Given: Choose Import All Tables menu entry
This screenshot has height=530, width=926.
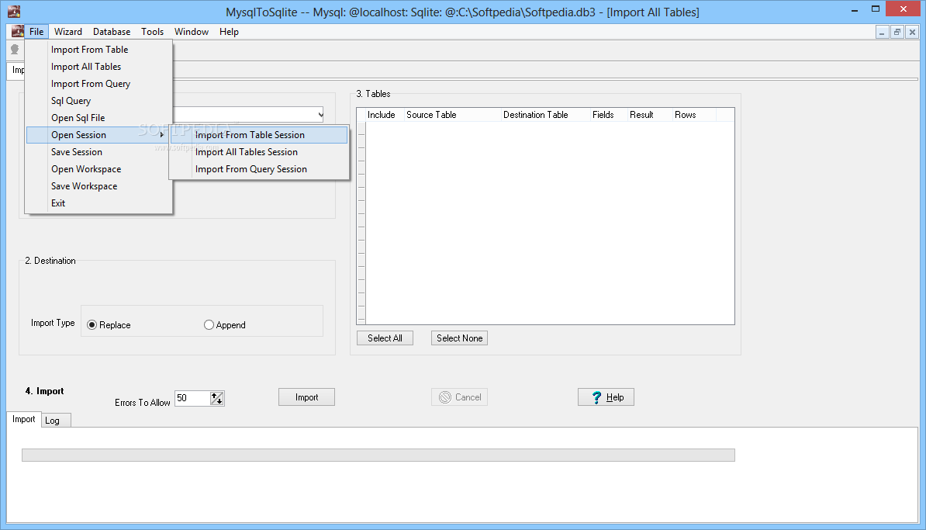Looking at the screenshot, I should coord(99,67).
